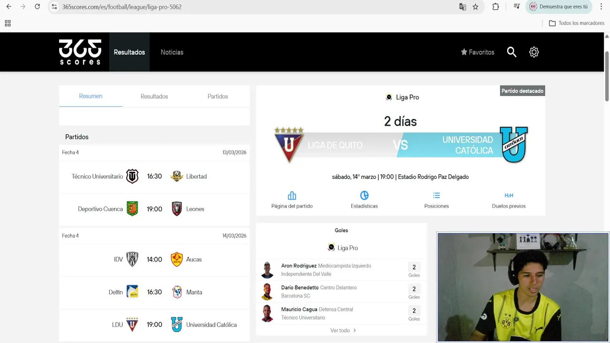This screenshot has width=610, height=343.
Task: Open the browser extensions puzzle icon
Action: [x=496, y=7]
